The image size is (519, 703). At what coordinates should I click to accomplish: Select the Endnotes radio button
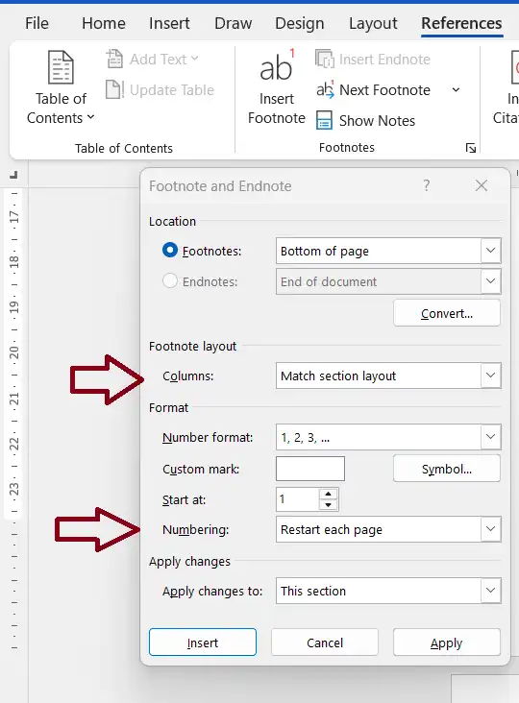click(x=170, y=281)
